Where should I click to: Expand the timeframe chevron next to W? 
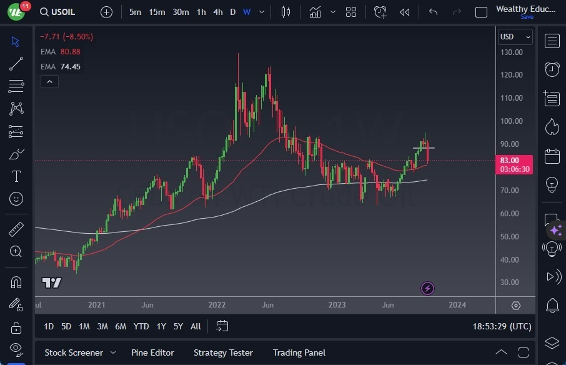[261, 12]
